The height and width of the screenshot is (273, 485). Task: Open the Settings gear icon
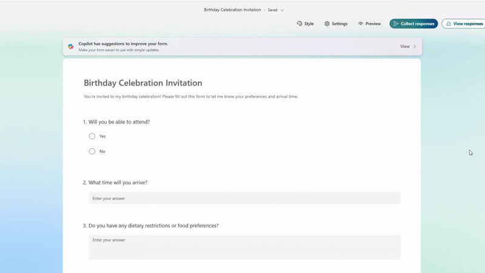[327, 24]
